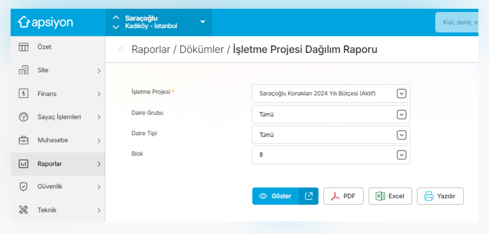Viewport: 489px width, 234px height.
Task: Click the Finans lira icon
Action: pyautogui.click(x=23, y=93)
